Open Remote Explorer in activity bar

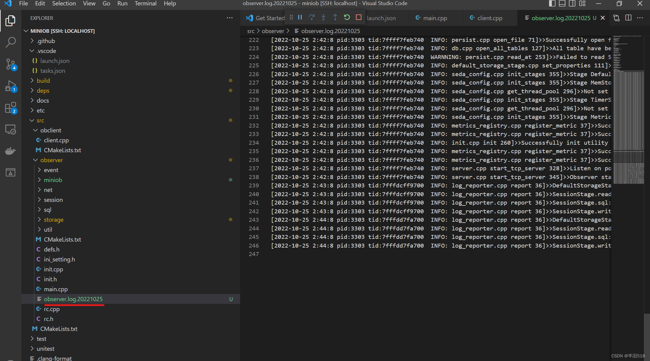point(11,129)
